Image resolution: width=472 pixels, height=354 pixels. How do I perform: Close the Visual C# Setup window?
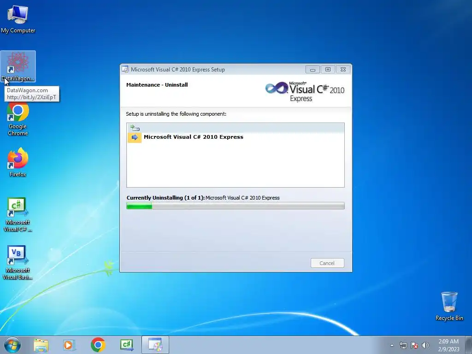pos(343,70)
